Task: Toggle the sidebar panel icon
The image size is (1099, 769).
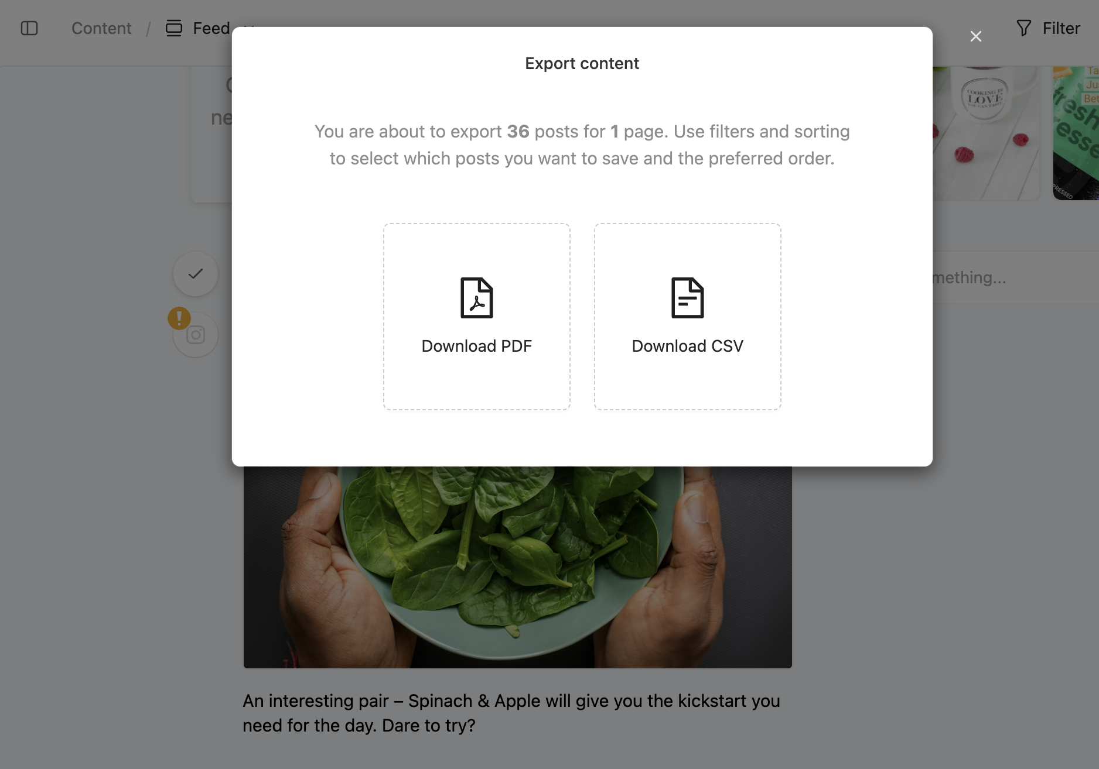Action: (x=29, y=28)
